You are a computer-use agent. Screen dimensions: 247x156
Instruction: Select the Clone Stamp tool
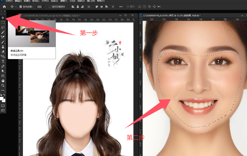click(x=3, y=47)
